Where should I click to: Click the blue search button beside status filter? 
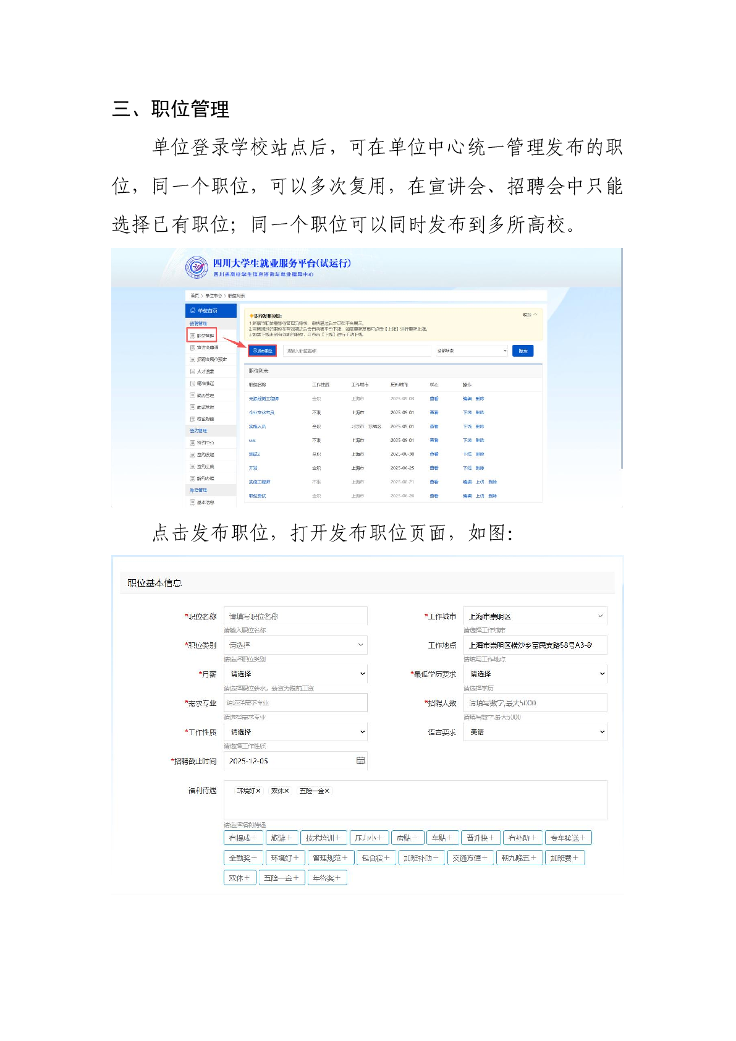[523, 351]
